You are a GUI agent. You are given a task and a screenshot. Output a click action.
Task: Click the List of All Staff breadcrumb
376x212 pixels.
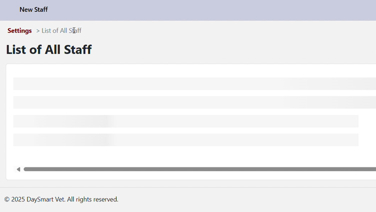click(x=61, y=31)
